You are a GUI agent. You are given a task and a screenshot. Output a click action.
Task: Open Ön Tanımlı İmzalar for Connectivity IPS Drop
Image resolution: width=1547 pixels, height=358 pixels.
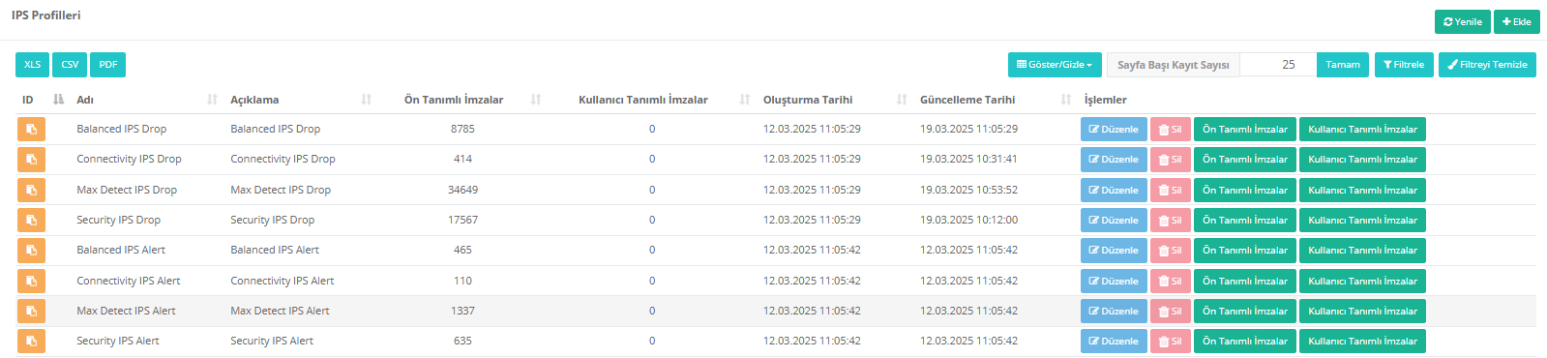point(1245,160)
